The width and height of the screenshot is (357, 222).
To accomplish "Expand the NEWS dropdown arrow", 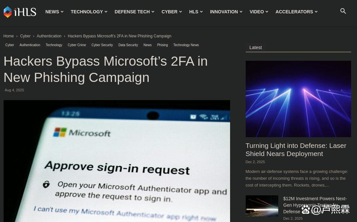I will (x=62, y=12).
